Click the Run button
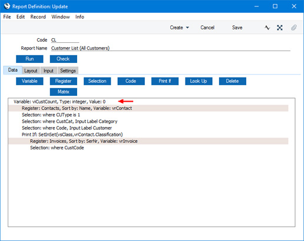Image resolution: width=304 pixels, height=241 pixels. [29, 59]
